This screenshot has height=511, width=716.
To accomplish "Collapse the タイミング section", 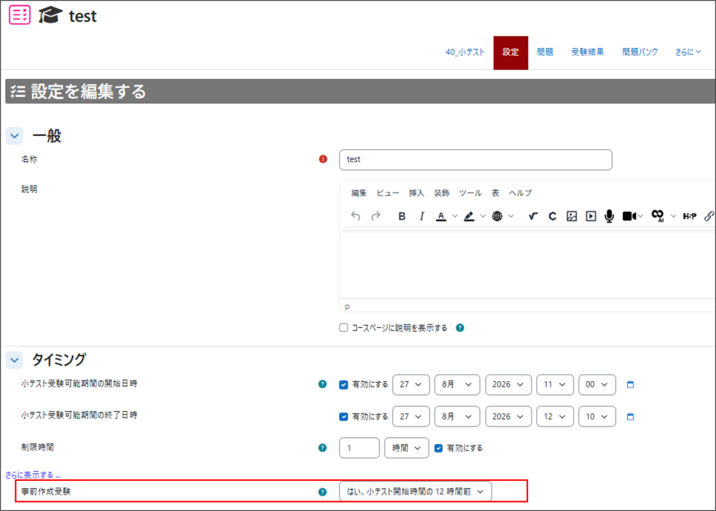I will click(x=14, y=360).
